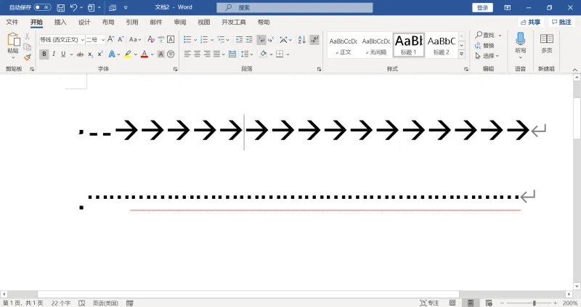
Task: Expand borders dropdown arrow
Action: tap(288, 54)
